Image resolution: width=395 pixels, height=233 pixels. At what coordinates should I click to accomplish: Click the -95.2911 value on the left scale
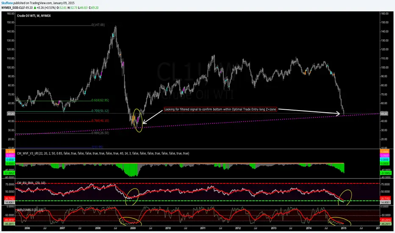[x=10, y=224]
